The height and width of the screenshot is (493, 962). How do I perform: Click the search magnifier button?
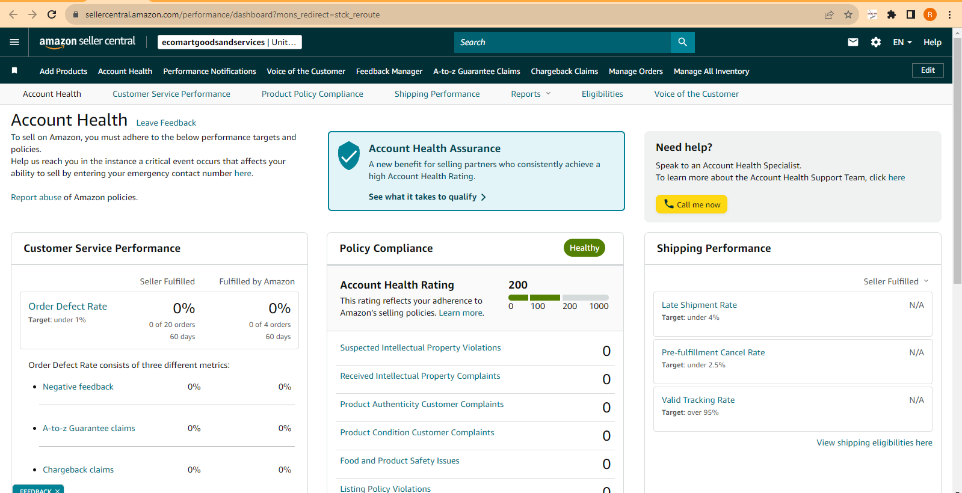click(x=682, y=42)
